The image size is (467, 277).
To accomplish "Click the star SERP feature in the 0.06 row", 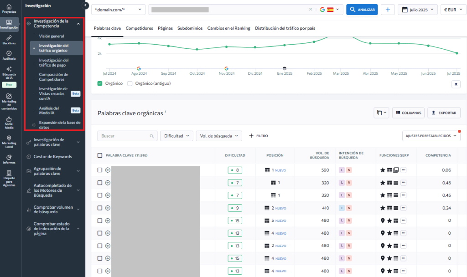I will 383,170.
